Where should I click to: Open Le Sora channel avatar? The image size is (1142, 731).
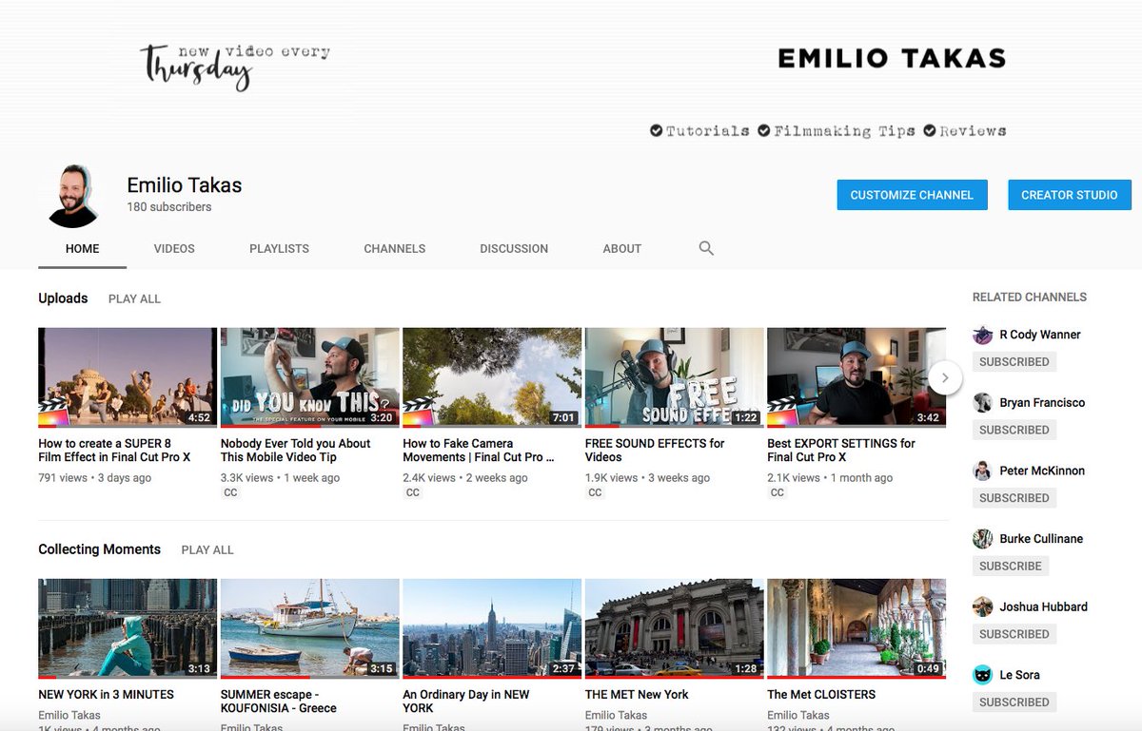pos(983,675)
